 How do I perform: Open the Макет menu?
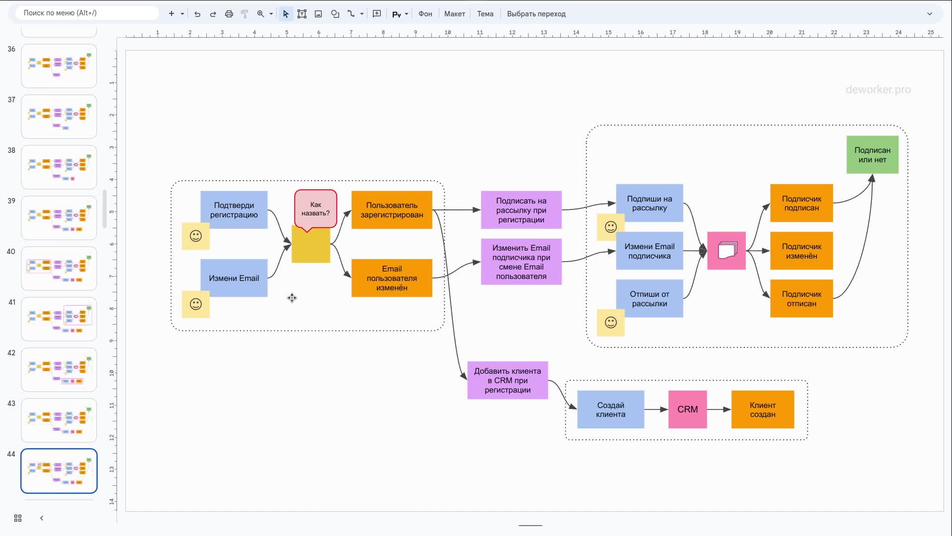454,14
